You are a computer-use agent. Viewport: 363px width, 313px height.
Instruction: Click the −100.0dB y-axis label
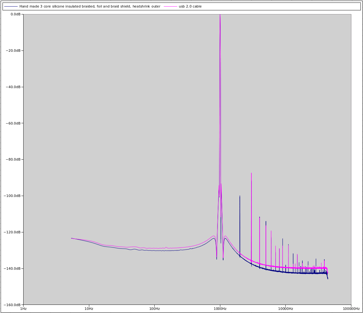(12, 196)
